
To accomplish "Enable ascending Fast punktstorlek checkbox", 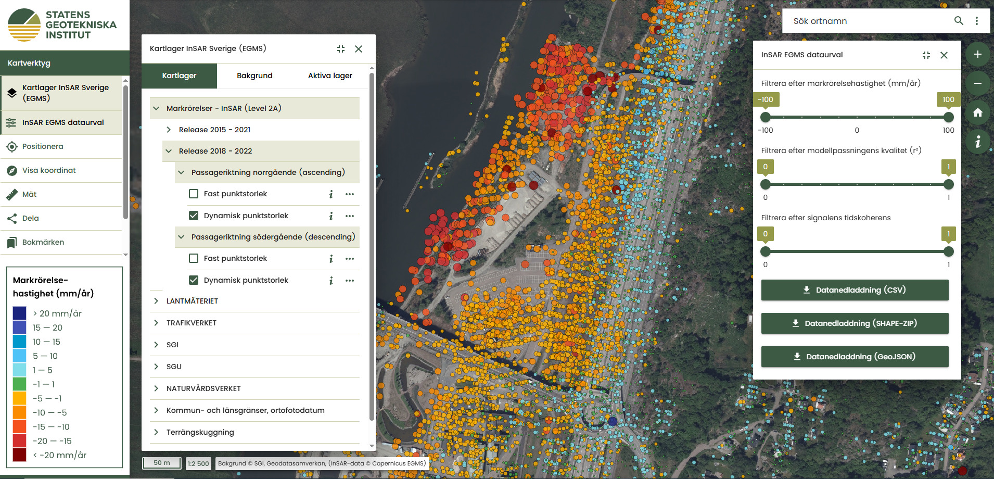I will [x=194, y=194].
